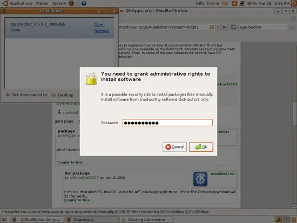
Task: Click the OK button to confirm password
Action: [x=201, y=147]
